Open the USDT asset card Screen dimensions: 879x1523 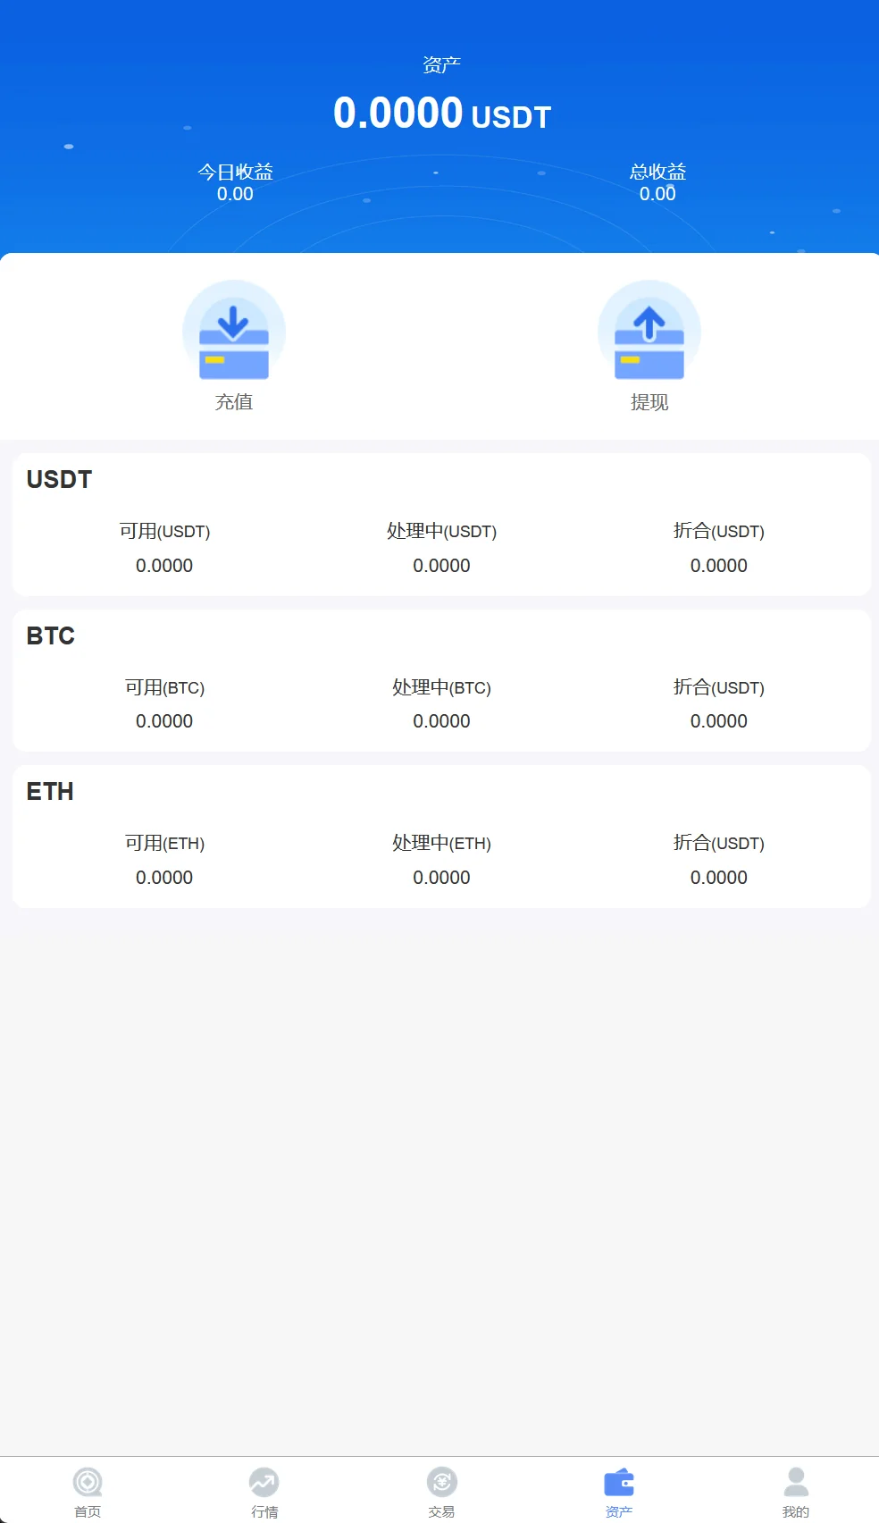(x=441, y=524)
